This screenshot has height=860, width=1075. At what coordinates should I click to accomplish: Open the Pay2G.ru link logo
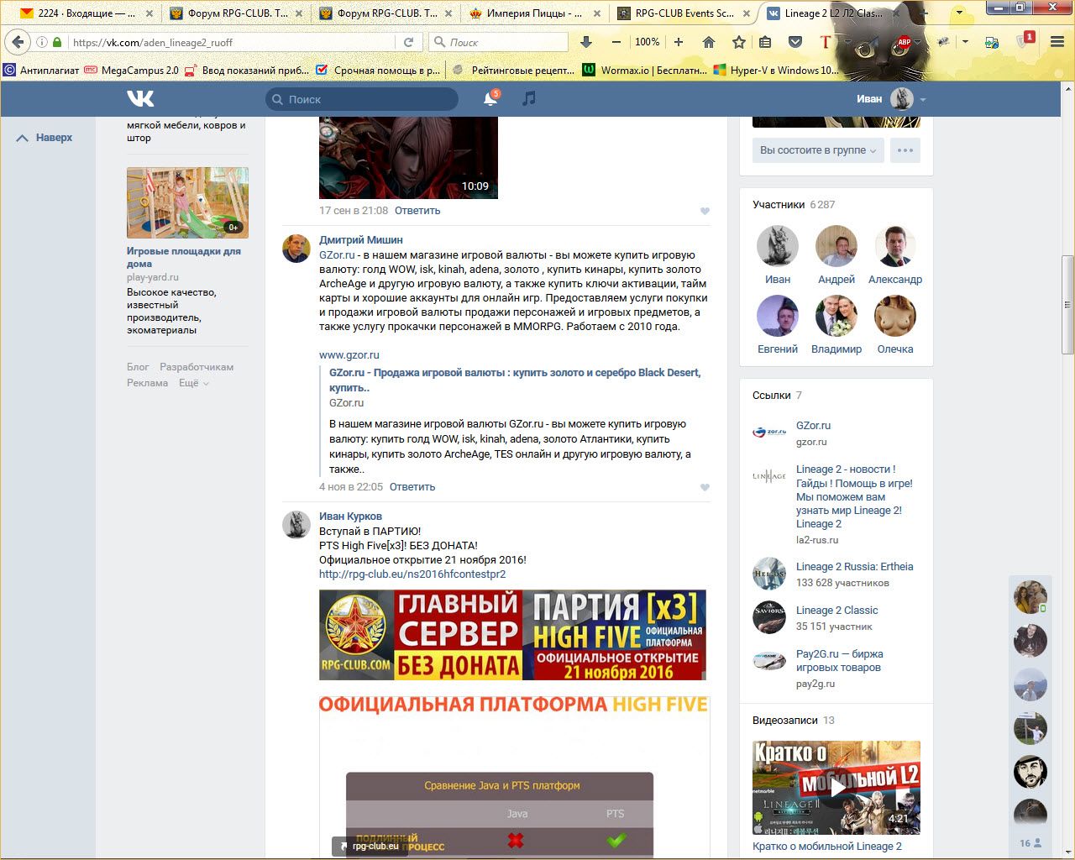point(769,661)
